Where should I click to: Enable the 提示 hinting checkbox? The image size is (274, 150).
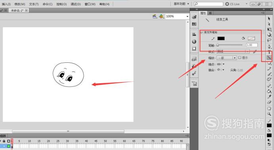click(x=240, y=58)
